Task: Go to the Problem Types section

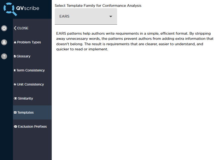Action: click(x=29, y=42)
